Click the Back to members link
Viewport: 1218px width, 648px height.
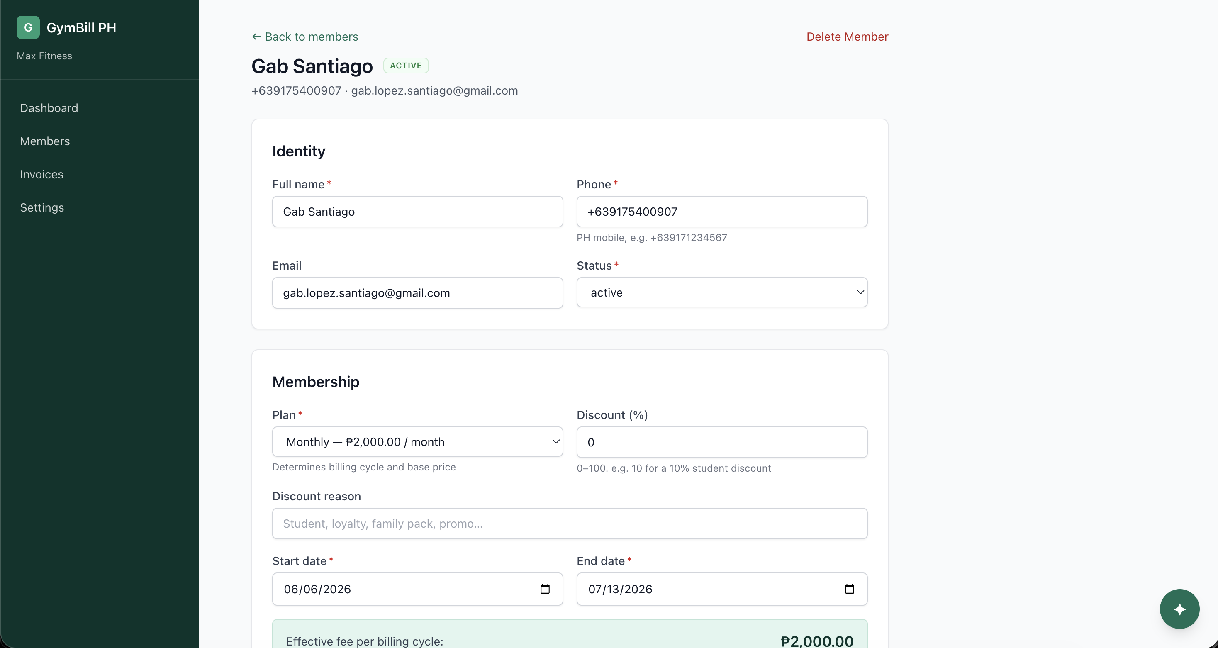point(305,37)
